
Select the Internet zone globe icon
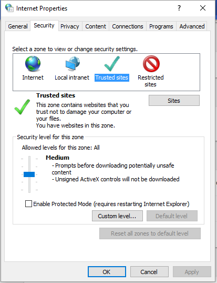pos(33,64)
